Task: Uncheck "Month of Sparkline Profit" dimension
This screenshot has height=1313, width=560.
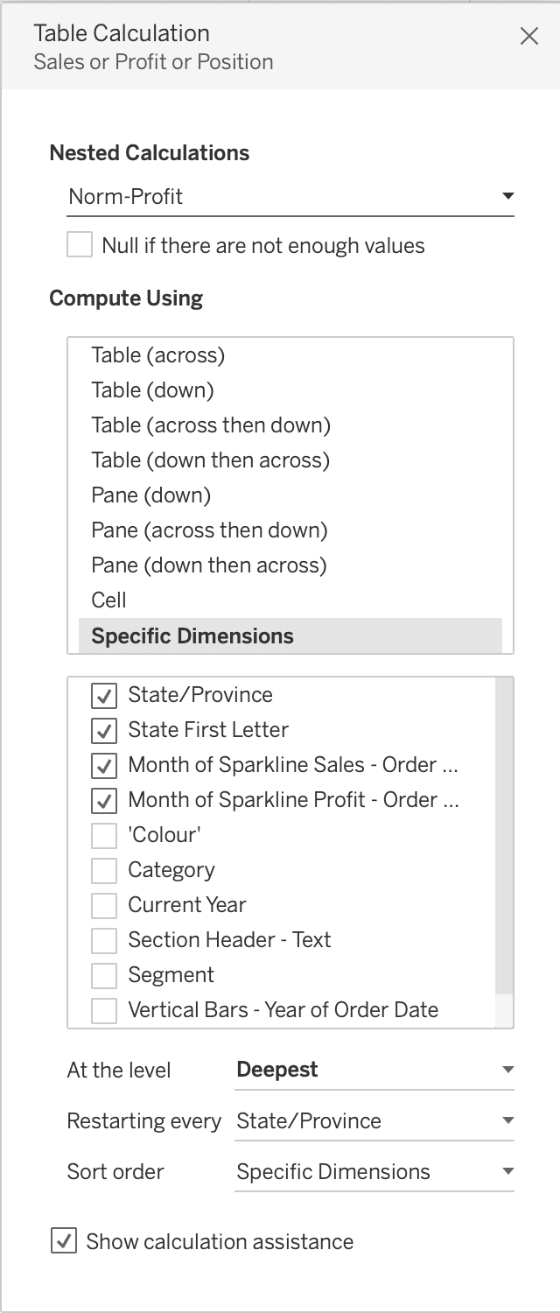Action: coord(103,799)
